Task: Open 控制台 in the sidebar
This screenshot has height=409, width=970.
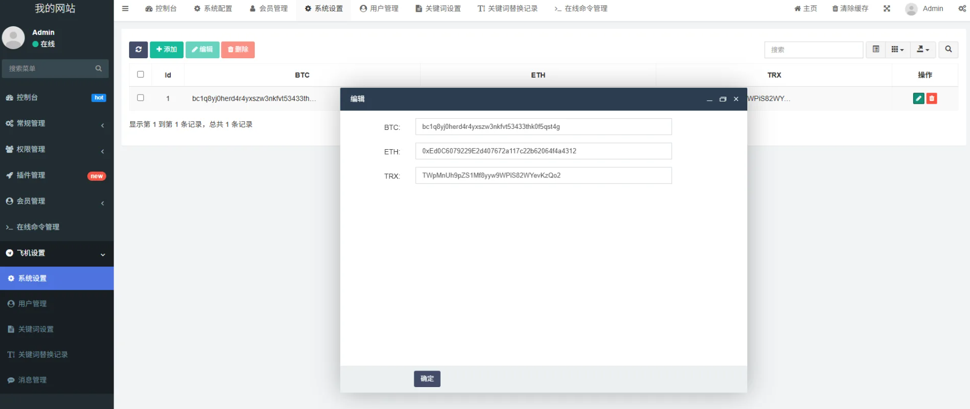Action: click(57, 98)
